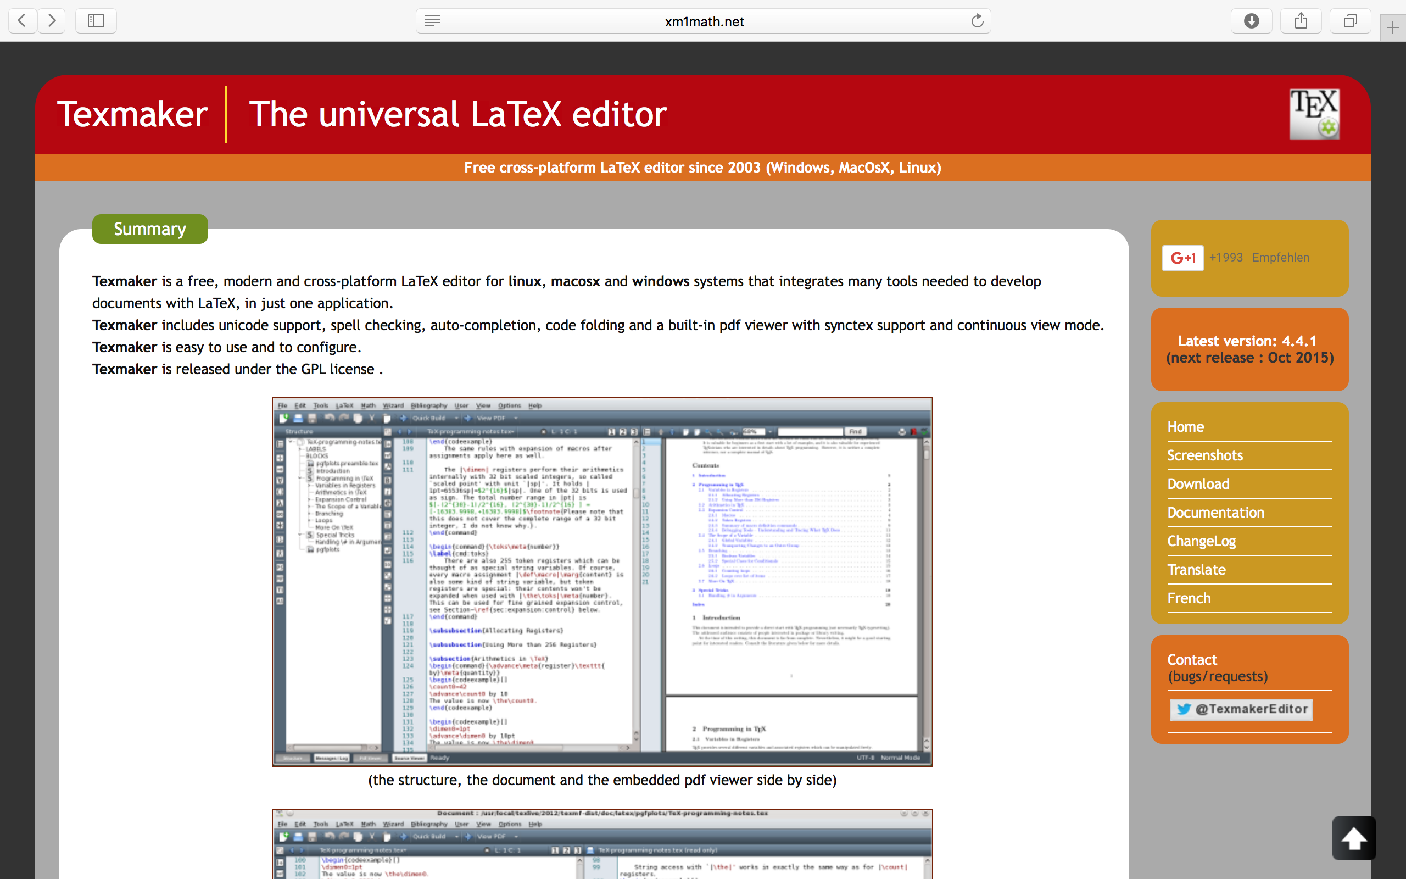View the ChangeLog page
1406x879 pixels.
1202,541
